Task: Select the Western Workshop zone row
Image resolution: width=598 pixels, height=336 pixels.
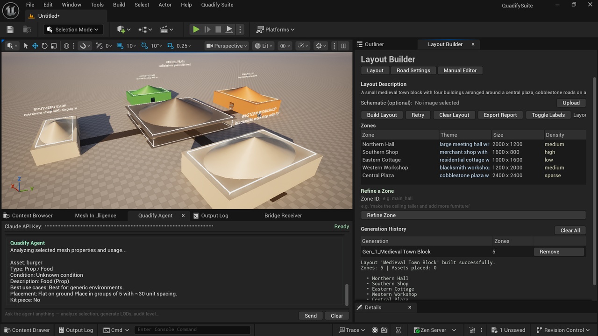Action: (x=473, y=168)
